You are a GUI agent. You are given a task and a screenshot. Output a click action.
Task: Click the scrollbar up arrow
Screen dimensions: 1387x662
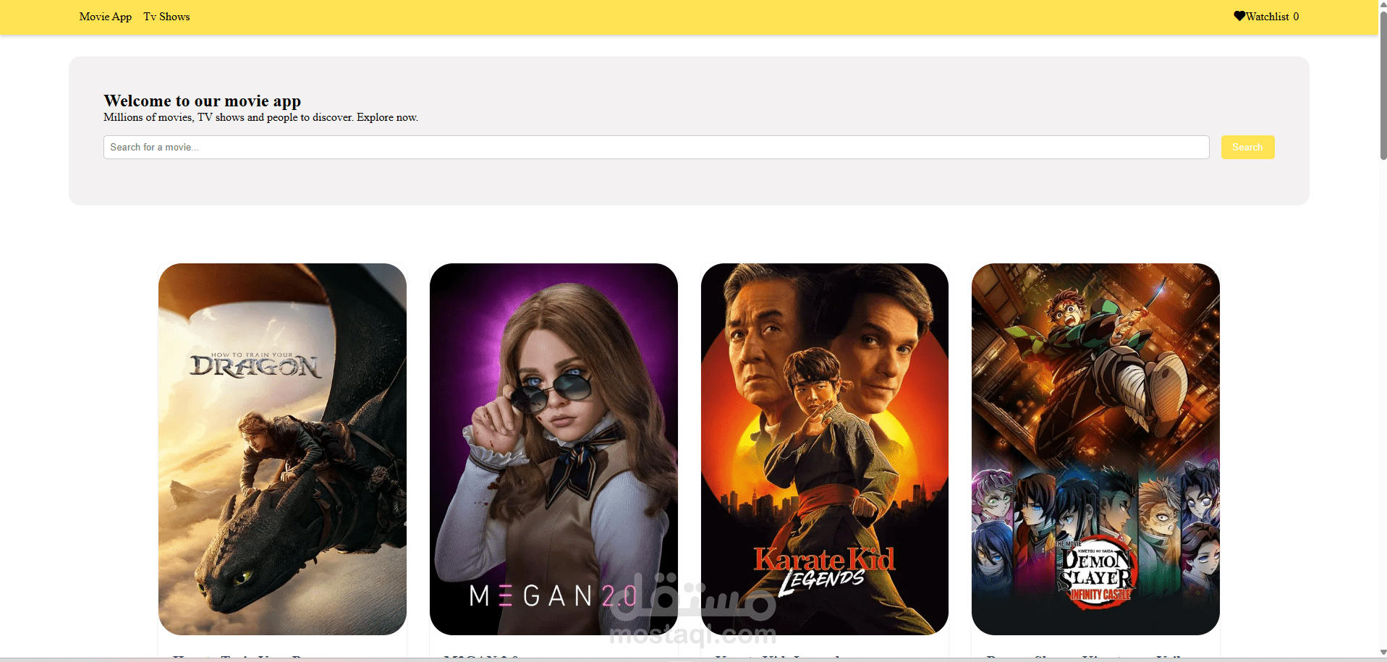point(1383,4)
